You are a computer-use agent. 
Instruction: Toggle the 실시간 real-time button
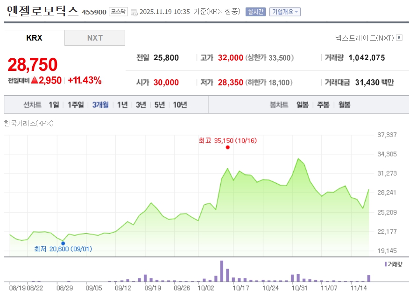(x=255, y=12)
